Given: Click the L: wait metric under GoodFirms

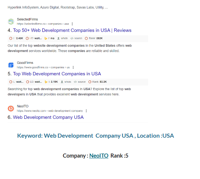Looking at the screenshot, I should (x=16, y=82).
